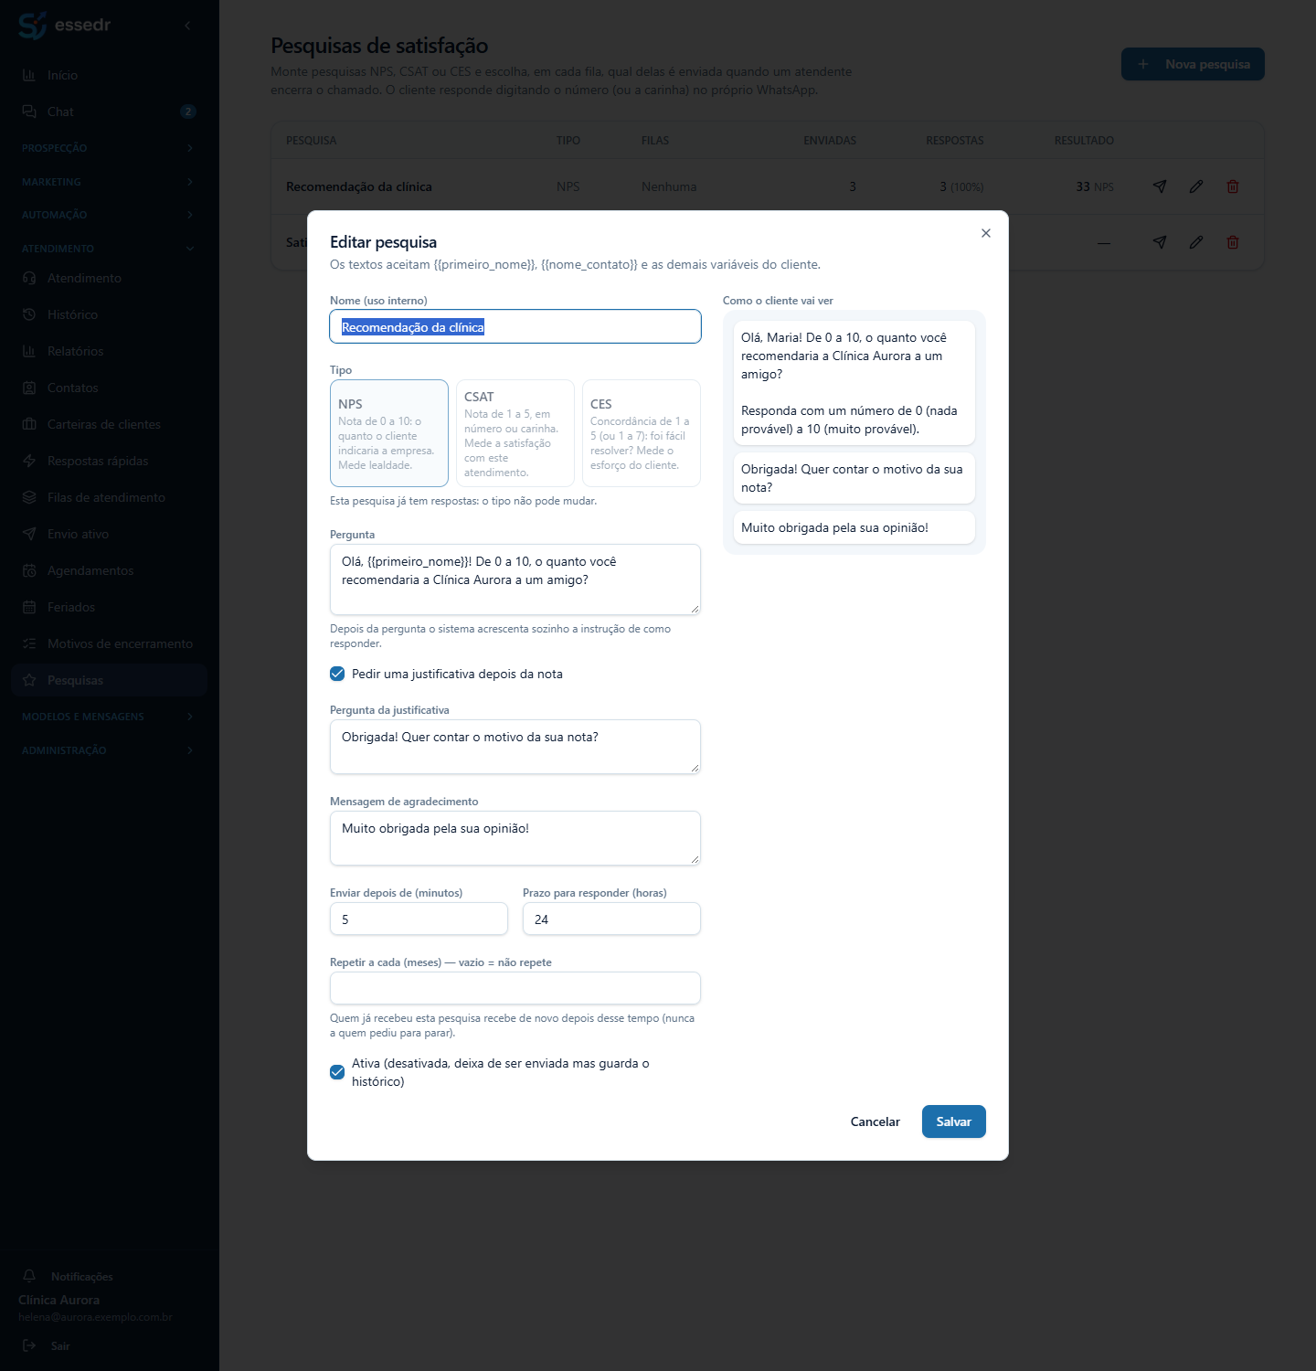Open the Início sidebar item
Screen dimensions: 1316x1371
110,75
